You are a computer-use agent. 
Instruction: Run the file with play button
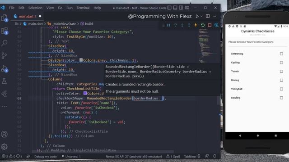tap(197, 16)
